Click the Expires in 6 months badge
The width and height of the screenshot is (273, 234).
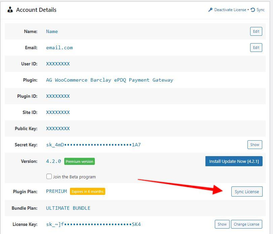87,192
